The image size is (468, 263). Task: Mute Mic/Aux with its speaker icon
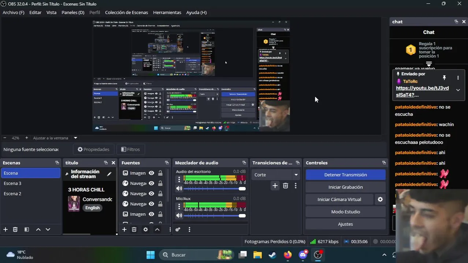[179, 216]
